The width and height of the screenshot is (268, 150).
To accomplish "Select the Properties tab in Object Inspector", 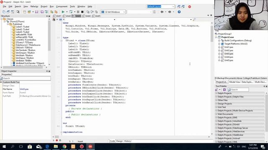I will [7, 75].
